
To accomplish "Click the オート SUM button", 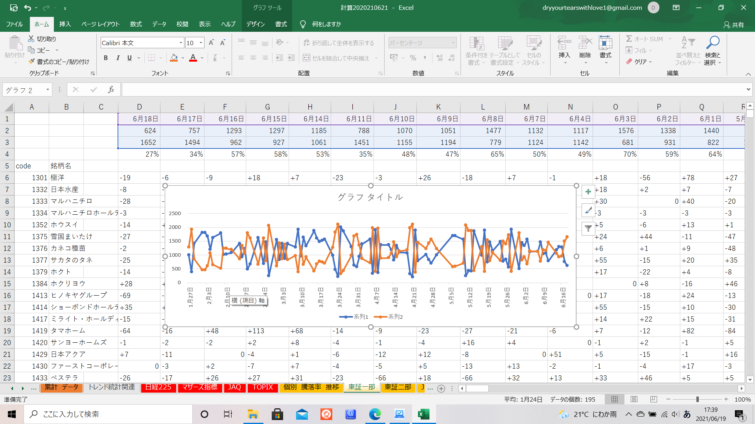I will [x=645, y=39].
